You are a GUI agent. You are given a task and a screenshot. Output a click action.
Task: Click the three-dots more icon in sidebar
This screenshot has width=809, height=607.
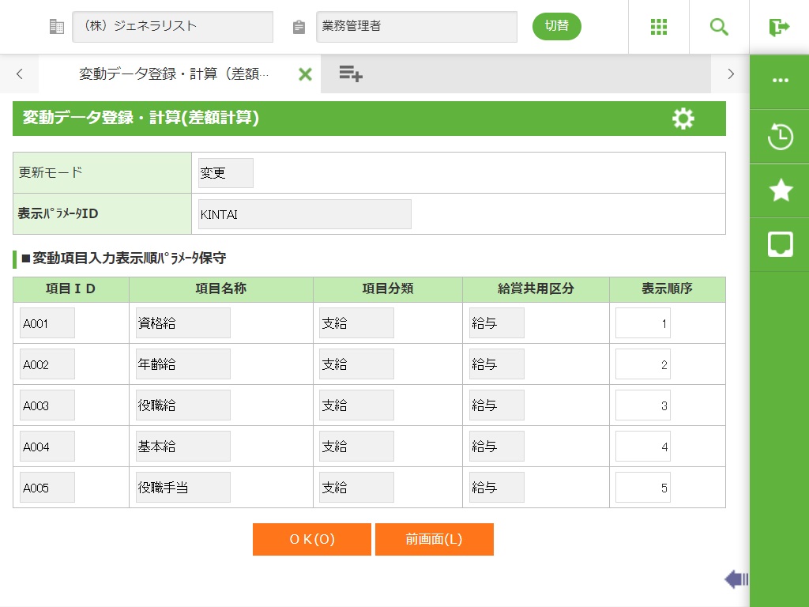click(x=780, y=81)
